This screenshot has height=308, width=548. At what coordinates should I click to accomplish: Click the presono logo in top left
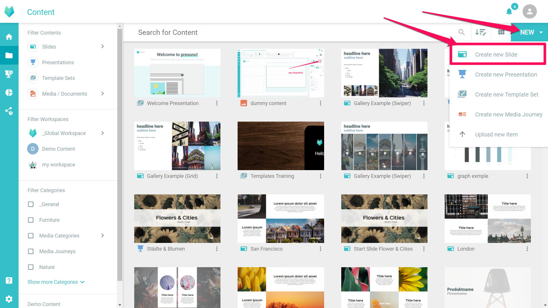9,11
